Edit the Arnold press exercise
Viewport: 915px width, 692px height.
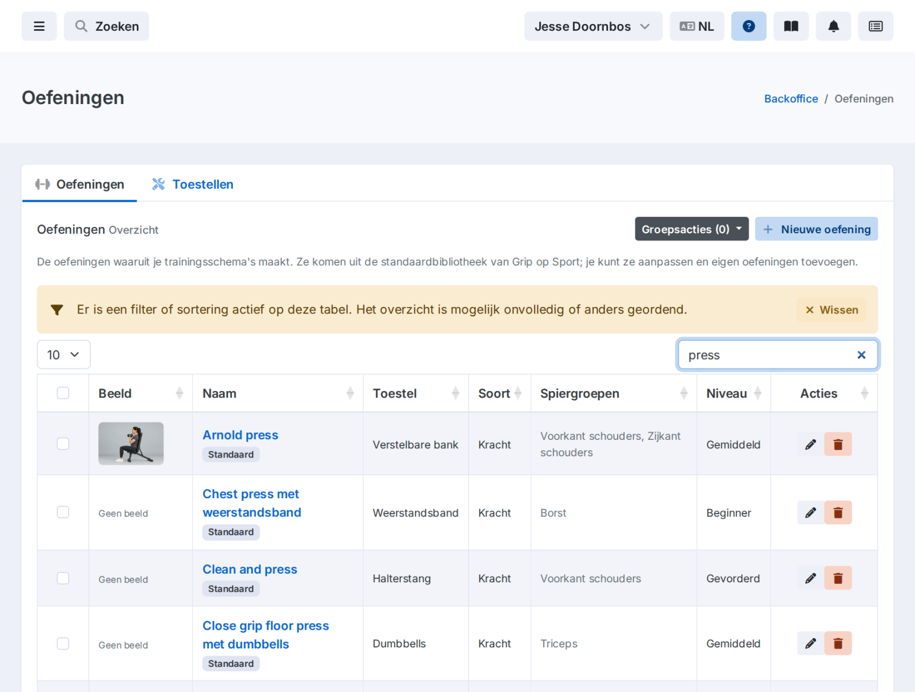(810, 444)
